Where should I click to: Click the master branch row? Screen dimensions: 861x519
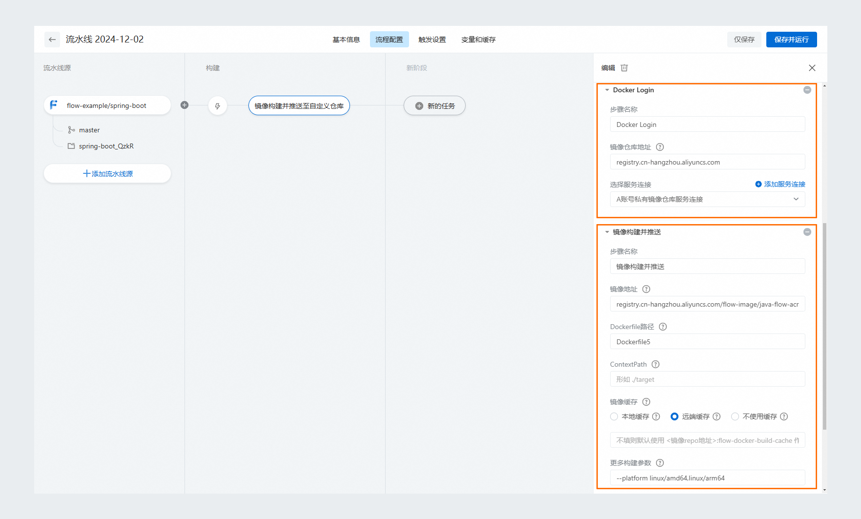pos(83,130)
